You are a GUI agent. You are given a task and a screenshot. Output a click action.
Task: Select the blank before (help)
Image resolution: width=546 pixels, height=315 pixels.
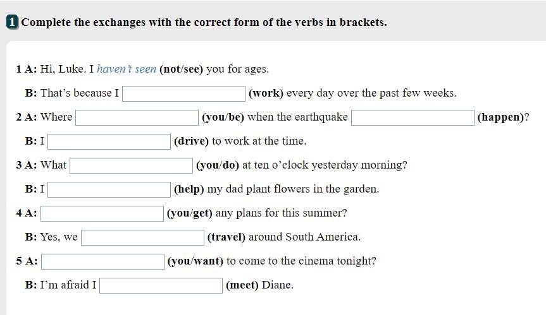[109, 189]
